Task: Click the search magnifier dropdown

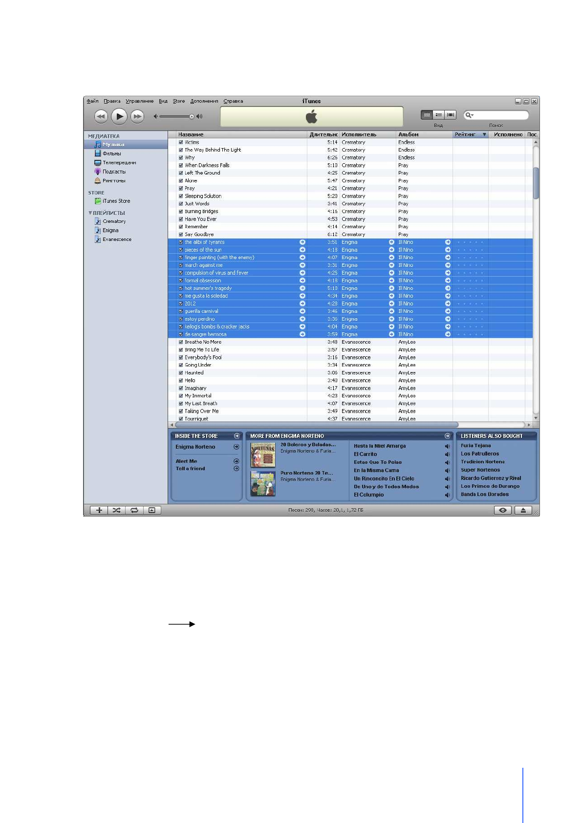Action: point(469,115)
